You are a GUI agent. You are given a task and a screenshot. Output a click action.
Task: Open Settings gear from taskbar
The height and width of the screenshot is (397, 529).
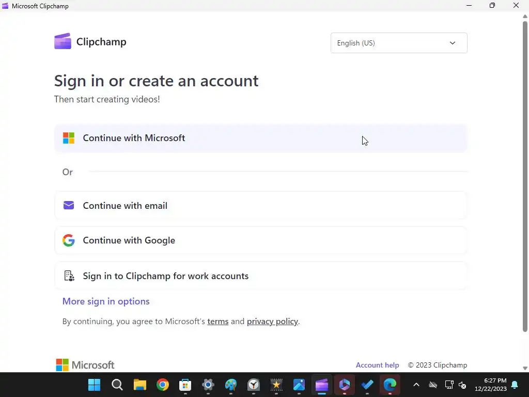click(x=208, y=385)
